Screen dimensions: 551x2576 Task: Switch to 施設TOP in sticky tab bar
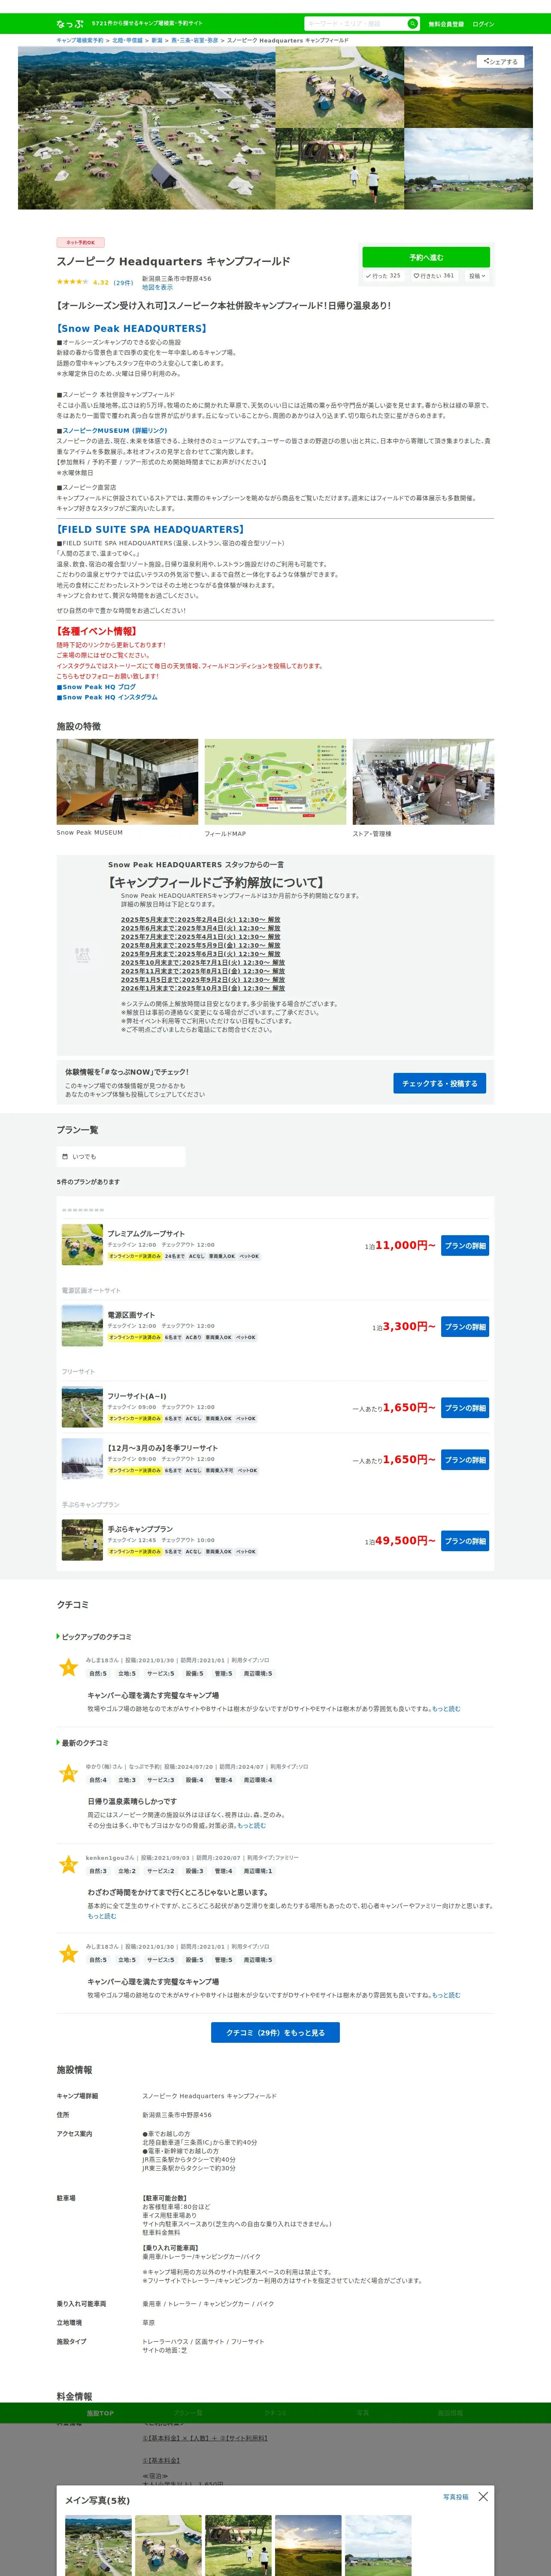[100, 2413]
